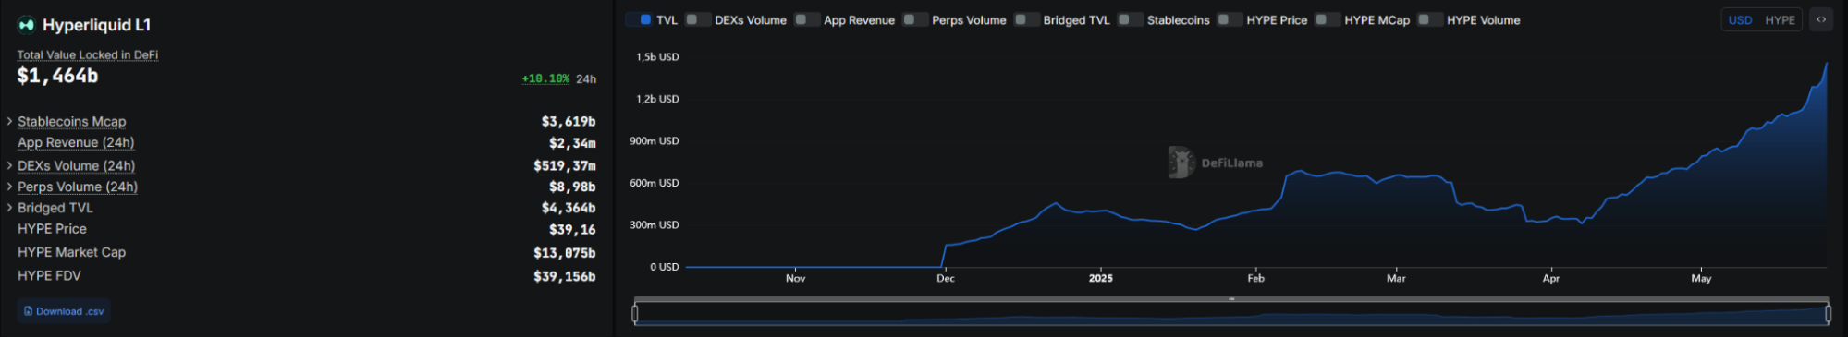Image resolution: width=1848 pixels, height=338 pixels.
Task: Select the USD denomination tab
Action: (x=1740, y=19)
